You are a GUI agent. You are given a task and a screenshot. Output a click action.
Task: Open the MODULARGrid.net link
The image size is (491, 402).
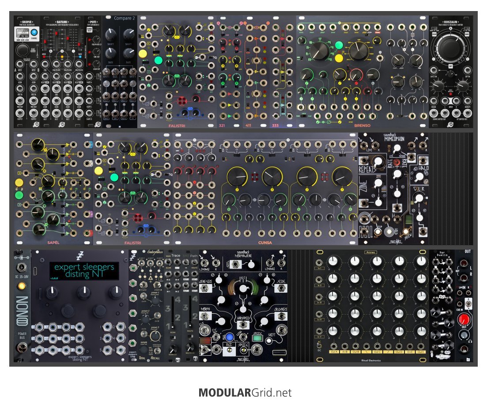tap(245, 393)
